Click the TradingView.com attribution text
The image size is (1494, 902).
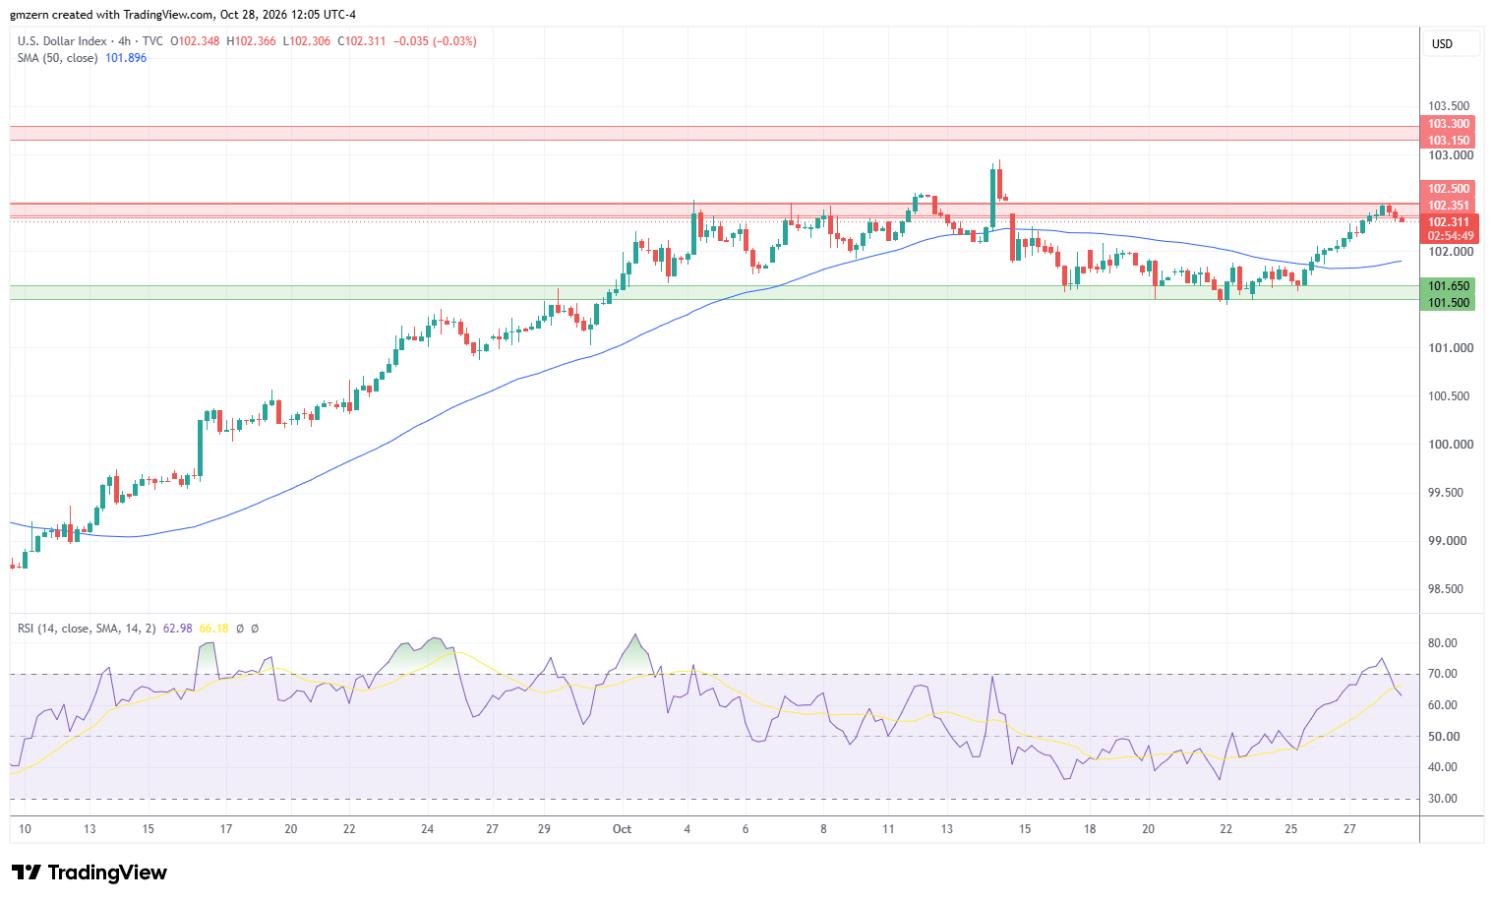168,15
